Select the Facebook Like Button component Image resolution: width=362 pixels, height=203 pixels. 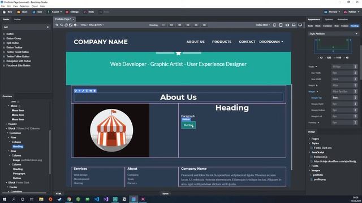[x=18, y=65]
